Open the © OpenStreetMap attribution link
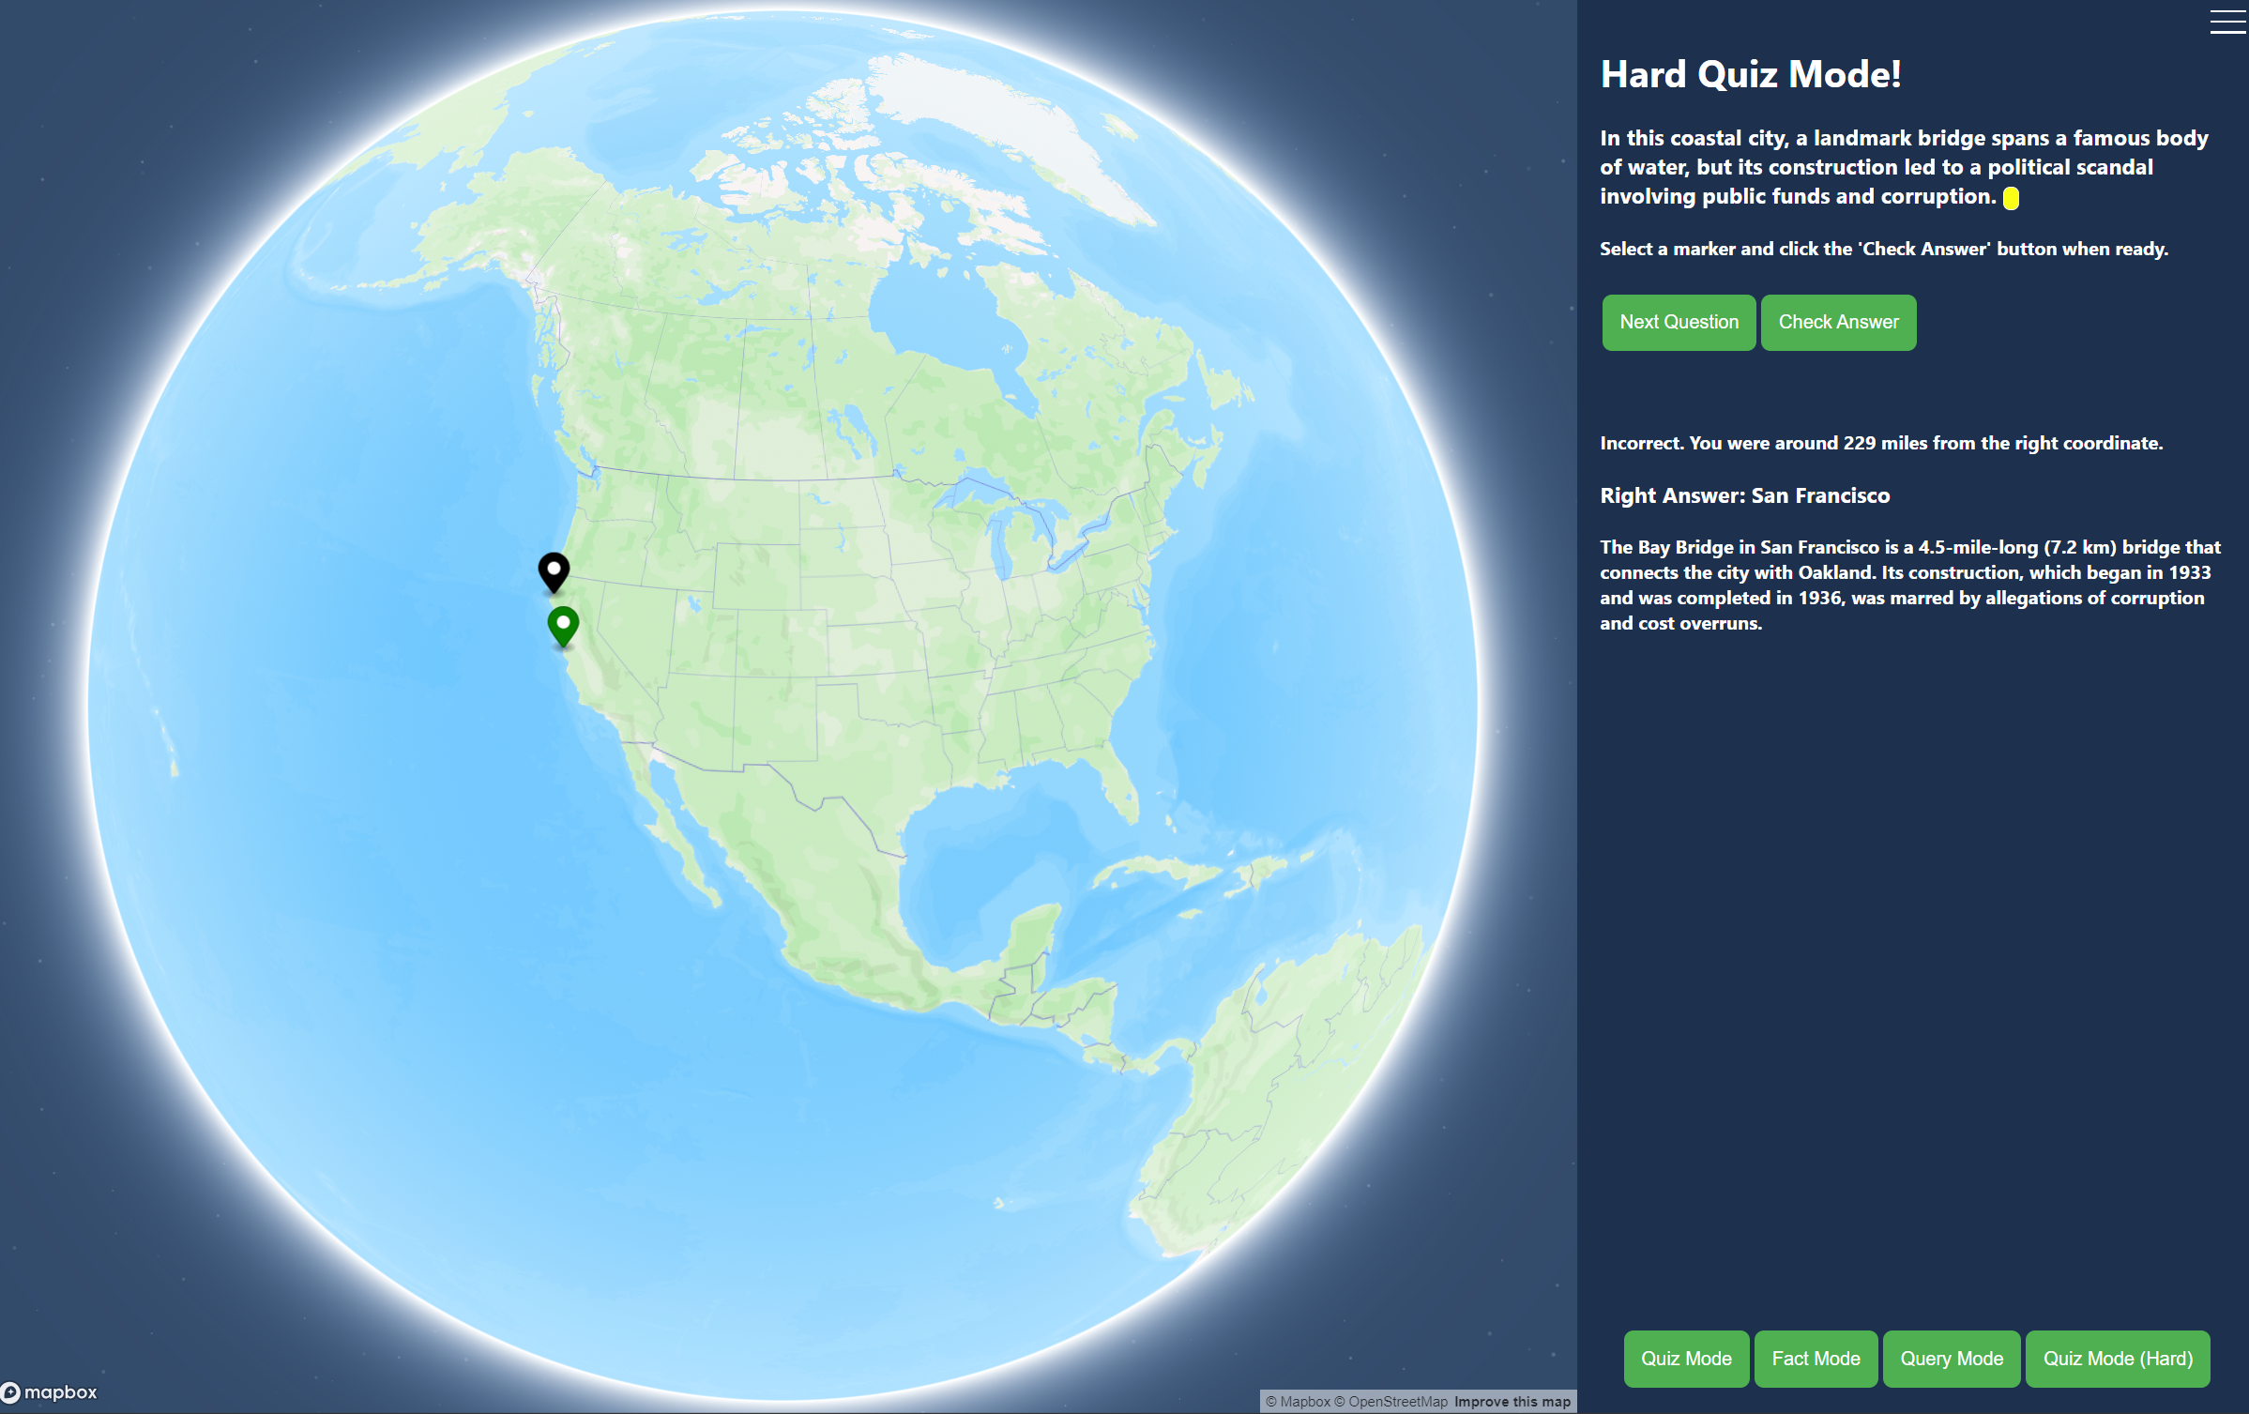The image size is (2249, 1414). (1390, 1402)
